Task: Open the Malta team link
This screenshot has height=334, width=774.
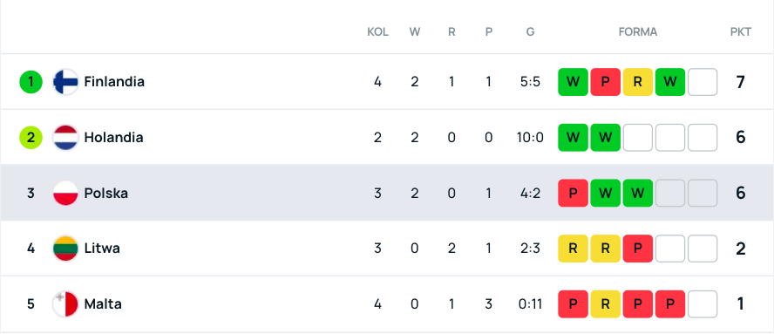Action: click(103, 303)
